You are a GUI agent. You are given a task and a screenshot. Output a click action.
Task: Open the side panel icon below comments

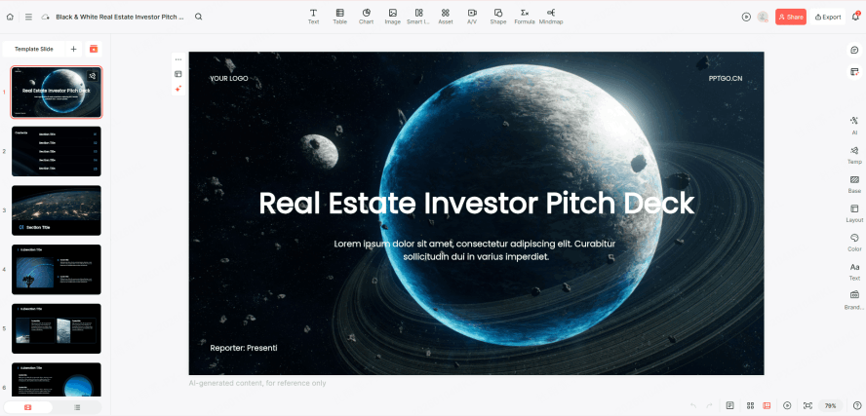pos(854,72)
